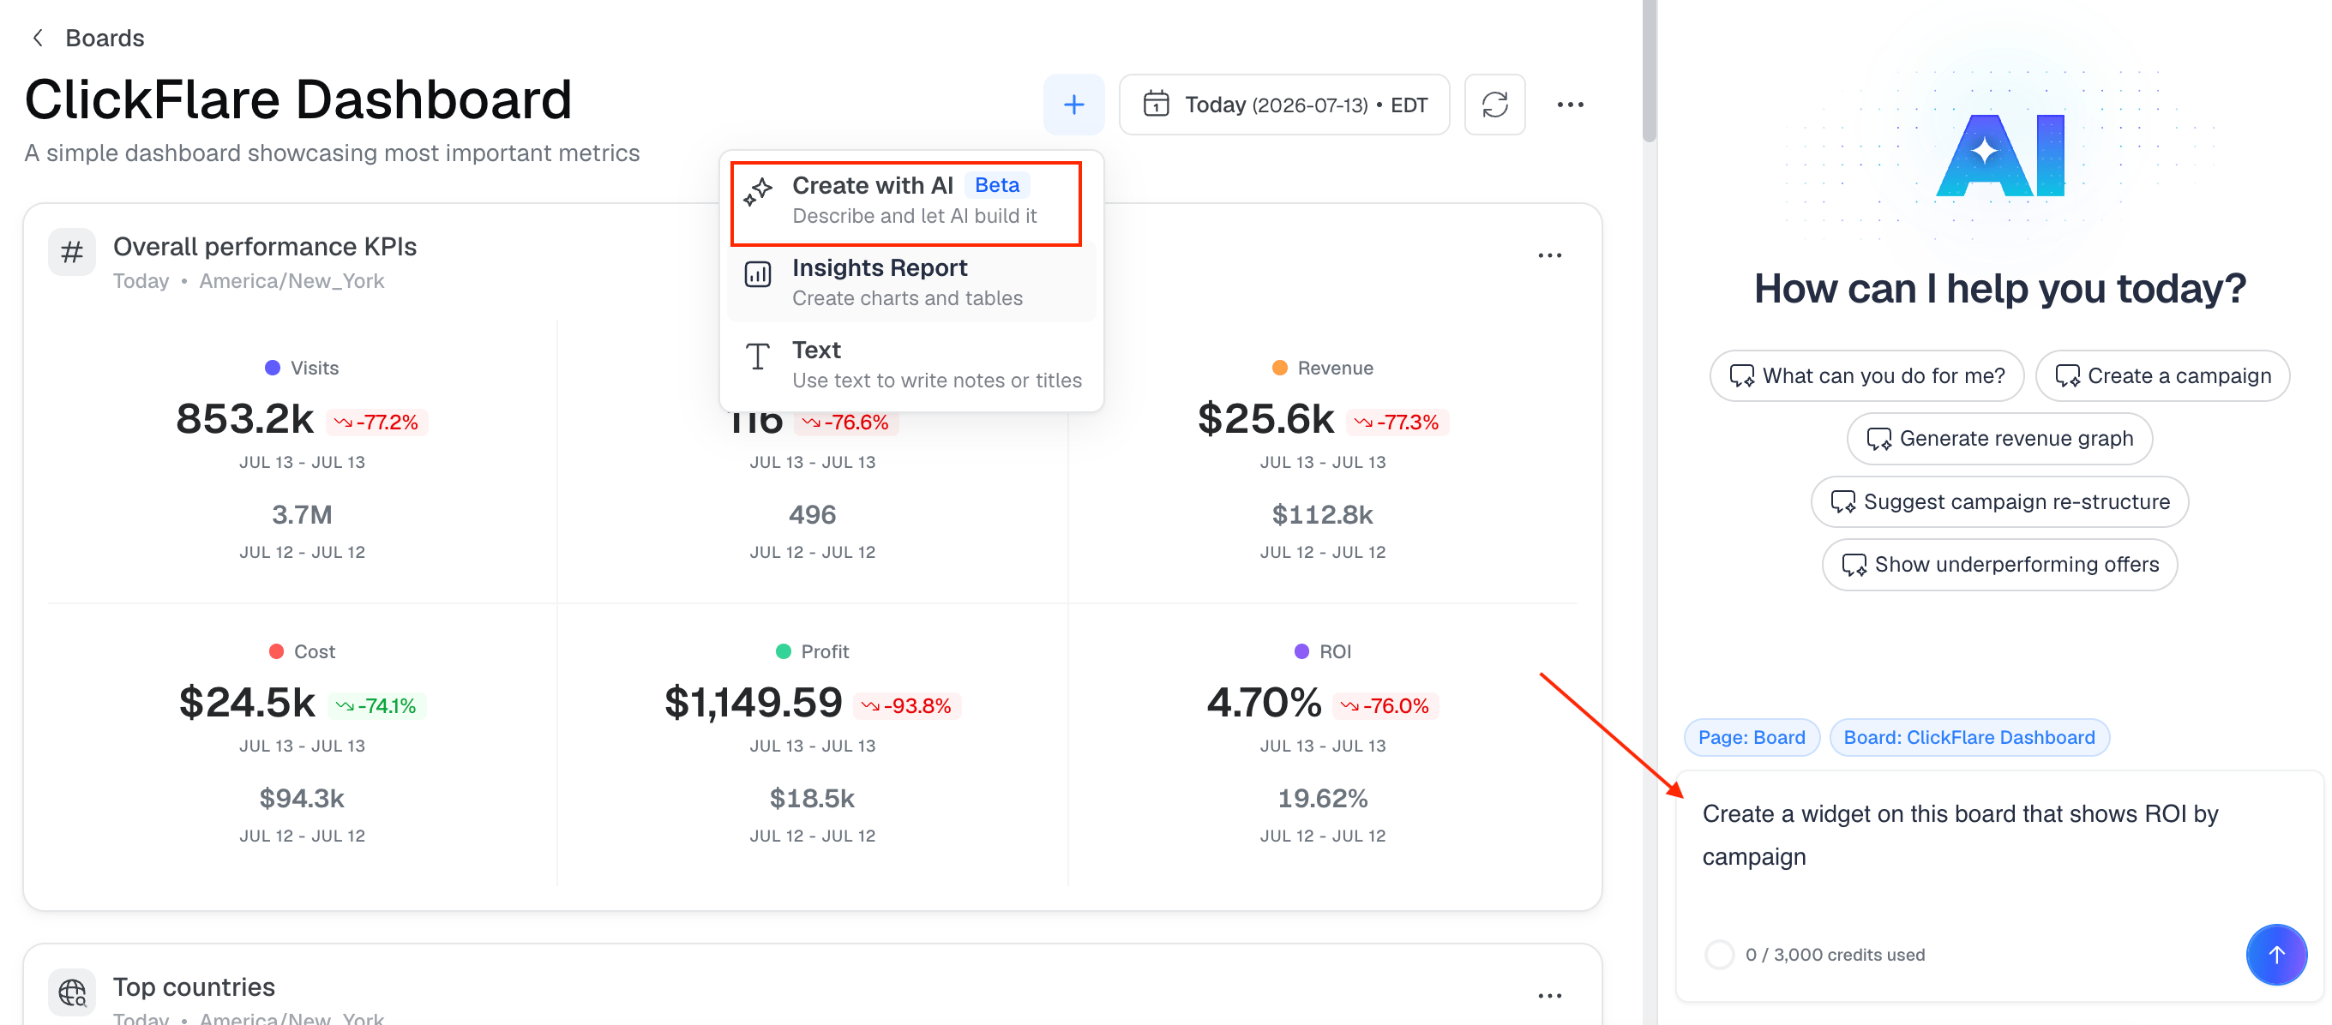Click the Visits purple color dot
2332x1025 pixels.
click(x=272, y=369)
